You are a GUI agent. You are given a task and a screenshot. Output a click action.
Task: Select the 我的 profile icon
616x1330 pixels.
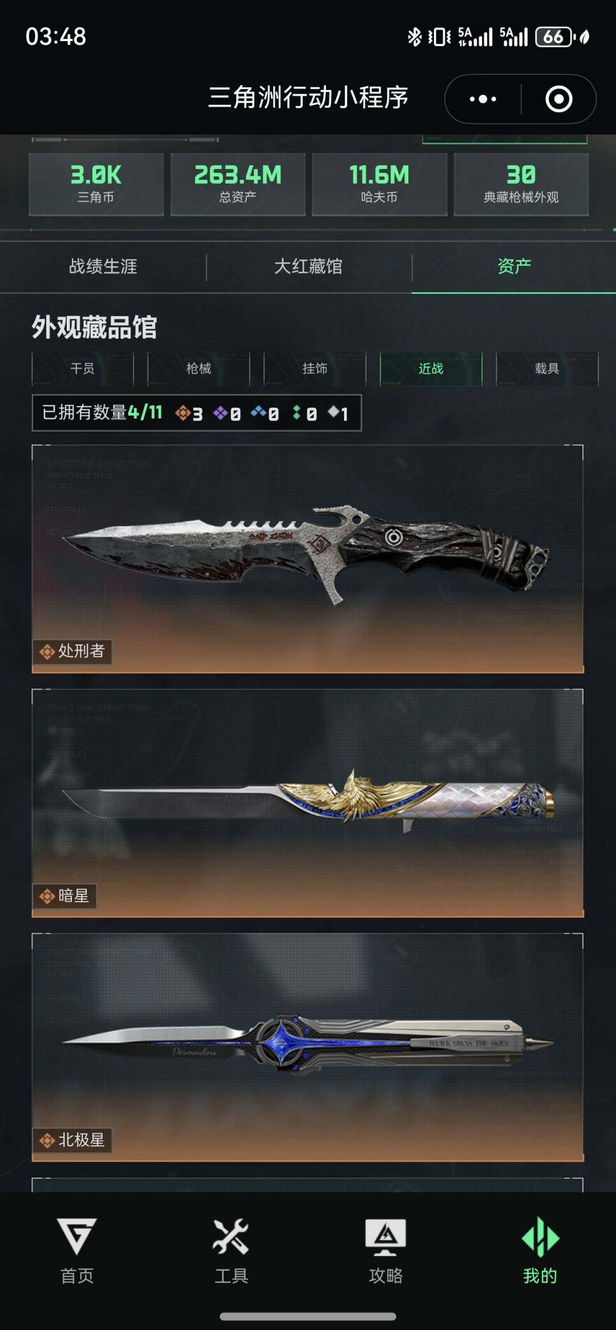click(540, 1236)
